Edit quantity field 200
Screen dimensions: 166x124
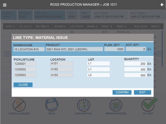click(135, 64)
